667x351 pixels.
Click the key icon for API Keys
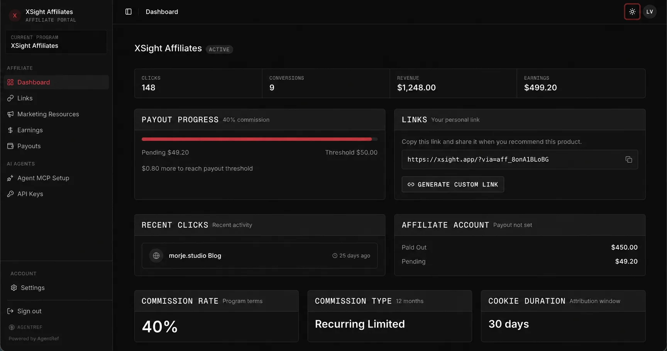coord(10,194)
